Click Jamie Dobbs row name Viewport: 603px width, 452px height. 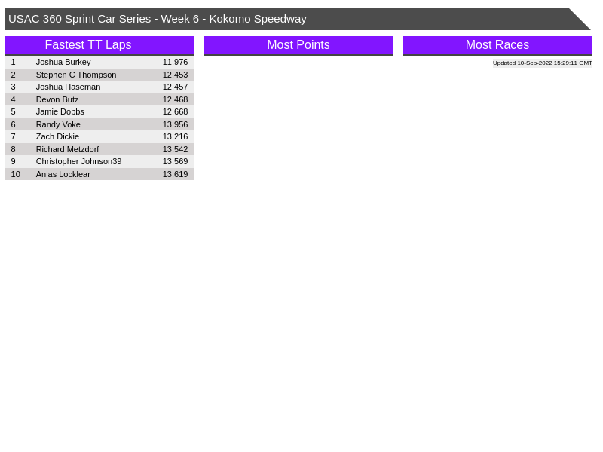60,111
